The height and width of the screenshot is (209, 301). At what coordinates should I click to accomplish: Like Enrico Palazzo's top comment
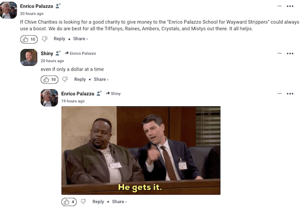pyautogui.click(x=29, y=39)
